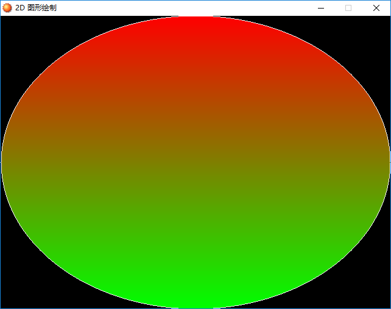391x309 pixels.
Task: Click the orange sun application icon
Action: 7,8
